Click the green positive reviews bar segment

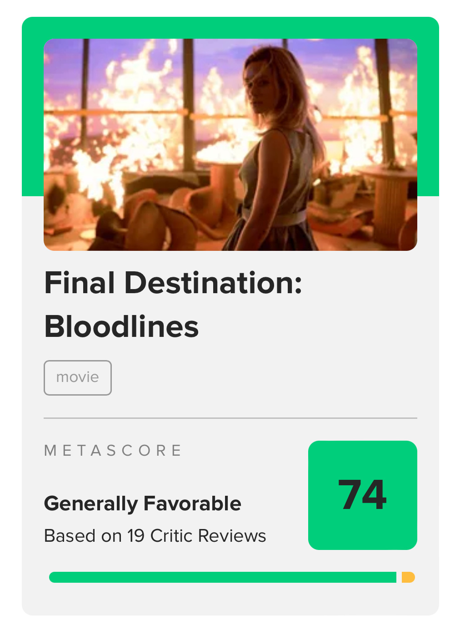223,577
